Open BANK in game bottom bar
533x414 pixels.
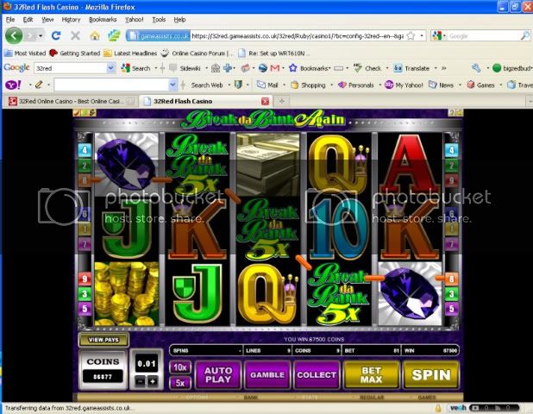250,397
